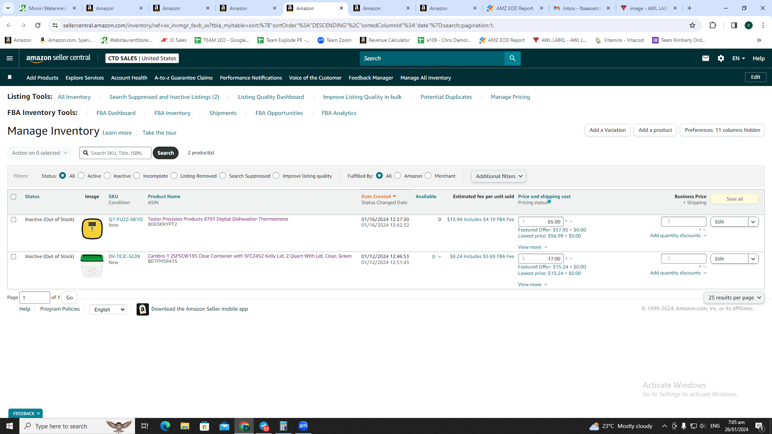The image size is (772, 434).
Task: Open the browser extensions puzzle icon
Action: pyautogui.click(x=712, y=25)
